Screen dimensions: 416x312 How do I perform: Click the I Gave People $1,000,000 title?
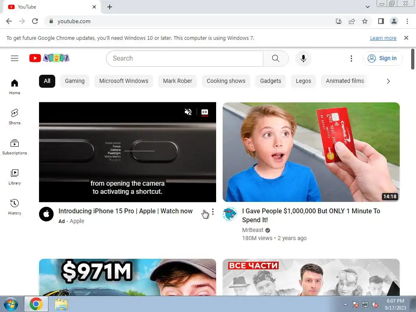tap(311, 215)
